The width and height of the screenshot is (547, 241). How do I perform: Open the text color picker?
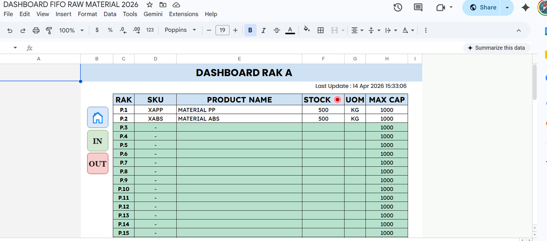click(x=289, y=30)
